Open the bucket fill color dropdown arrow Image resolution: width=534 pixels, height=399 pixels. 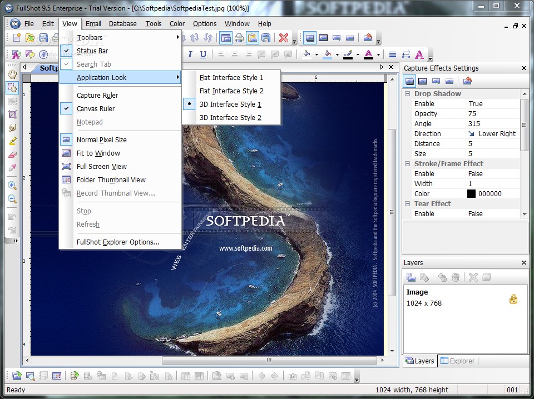(317, 54)
